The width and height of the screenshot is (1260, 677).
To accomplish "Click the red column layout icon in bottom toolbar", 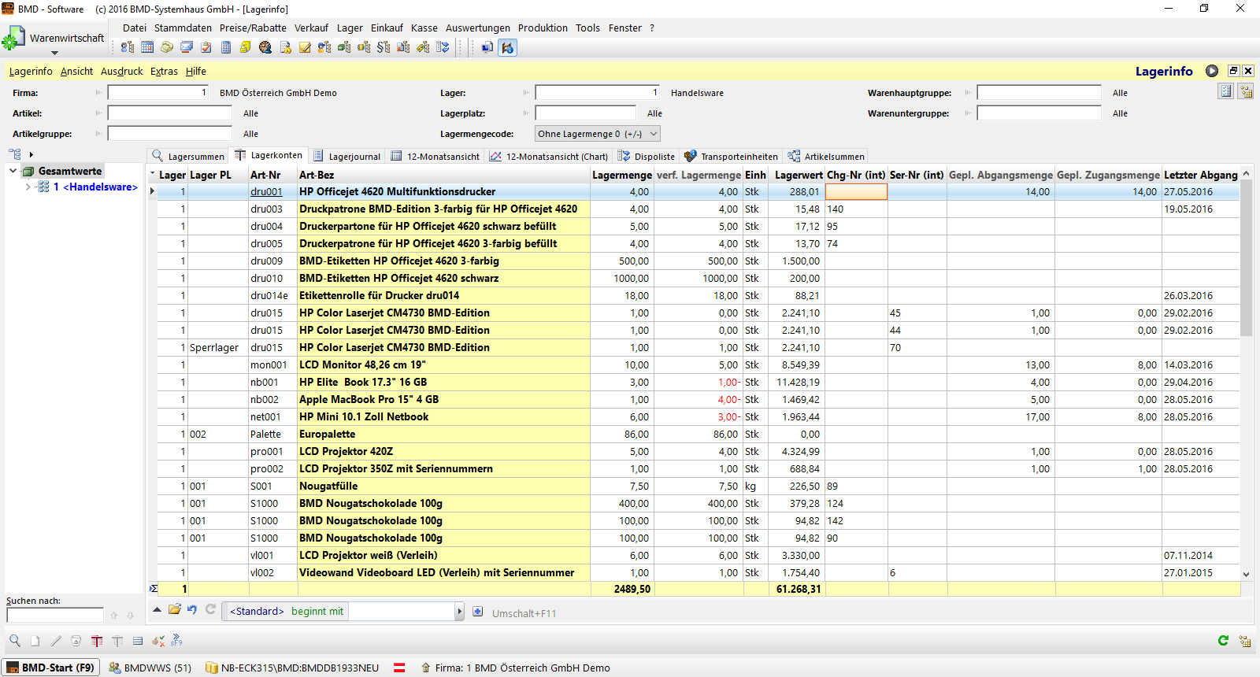I will [97, 641].
